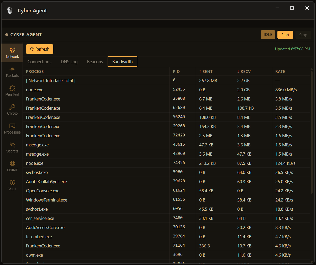Image resolution: width=316 pixels, height=265 pixels.
Task: Open the Processes sidebar section
Action: coord(12,129)
